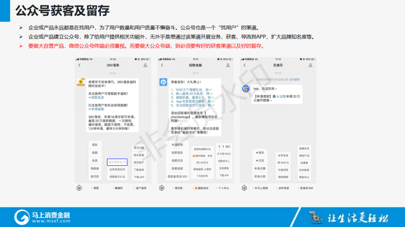Select 我要还款 menu item

(177, 161)
